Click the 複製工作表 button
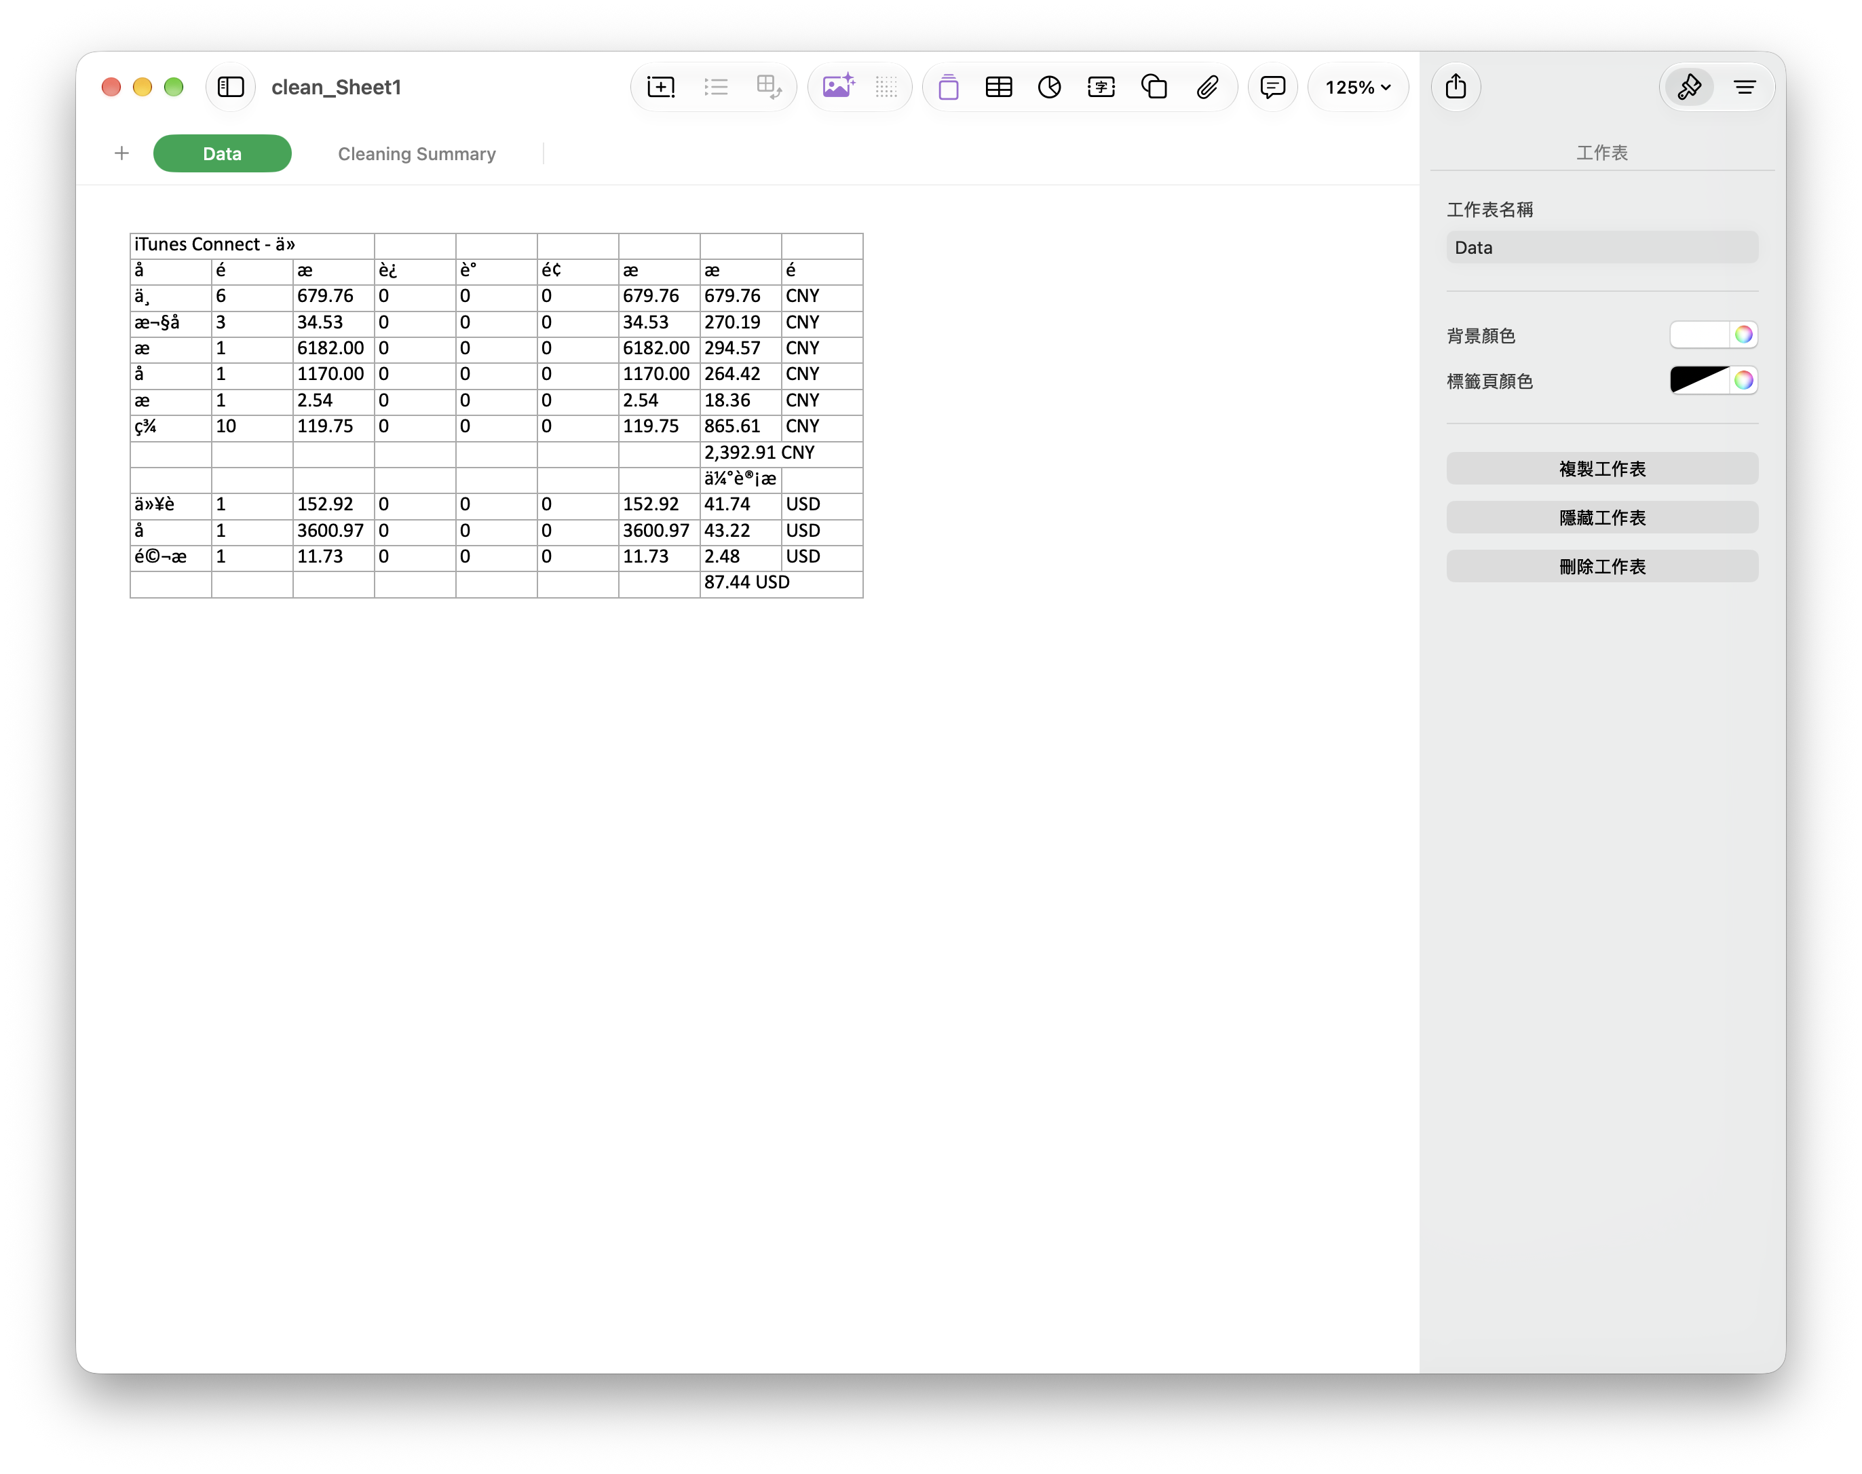 click(1602, 469)
